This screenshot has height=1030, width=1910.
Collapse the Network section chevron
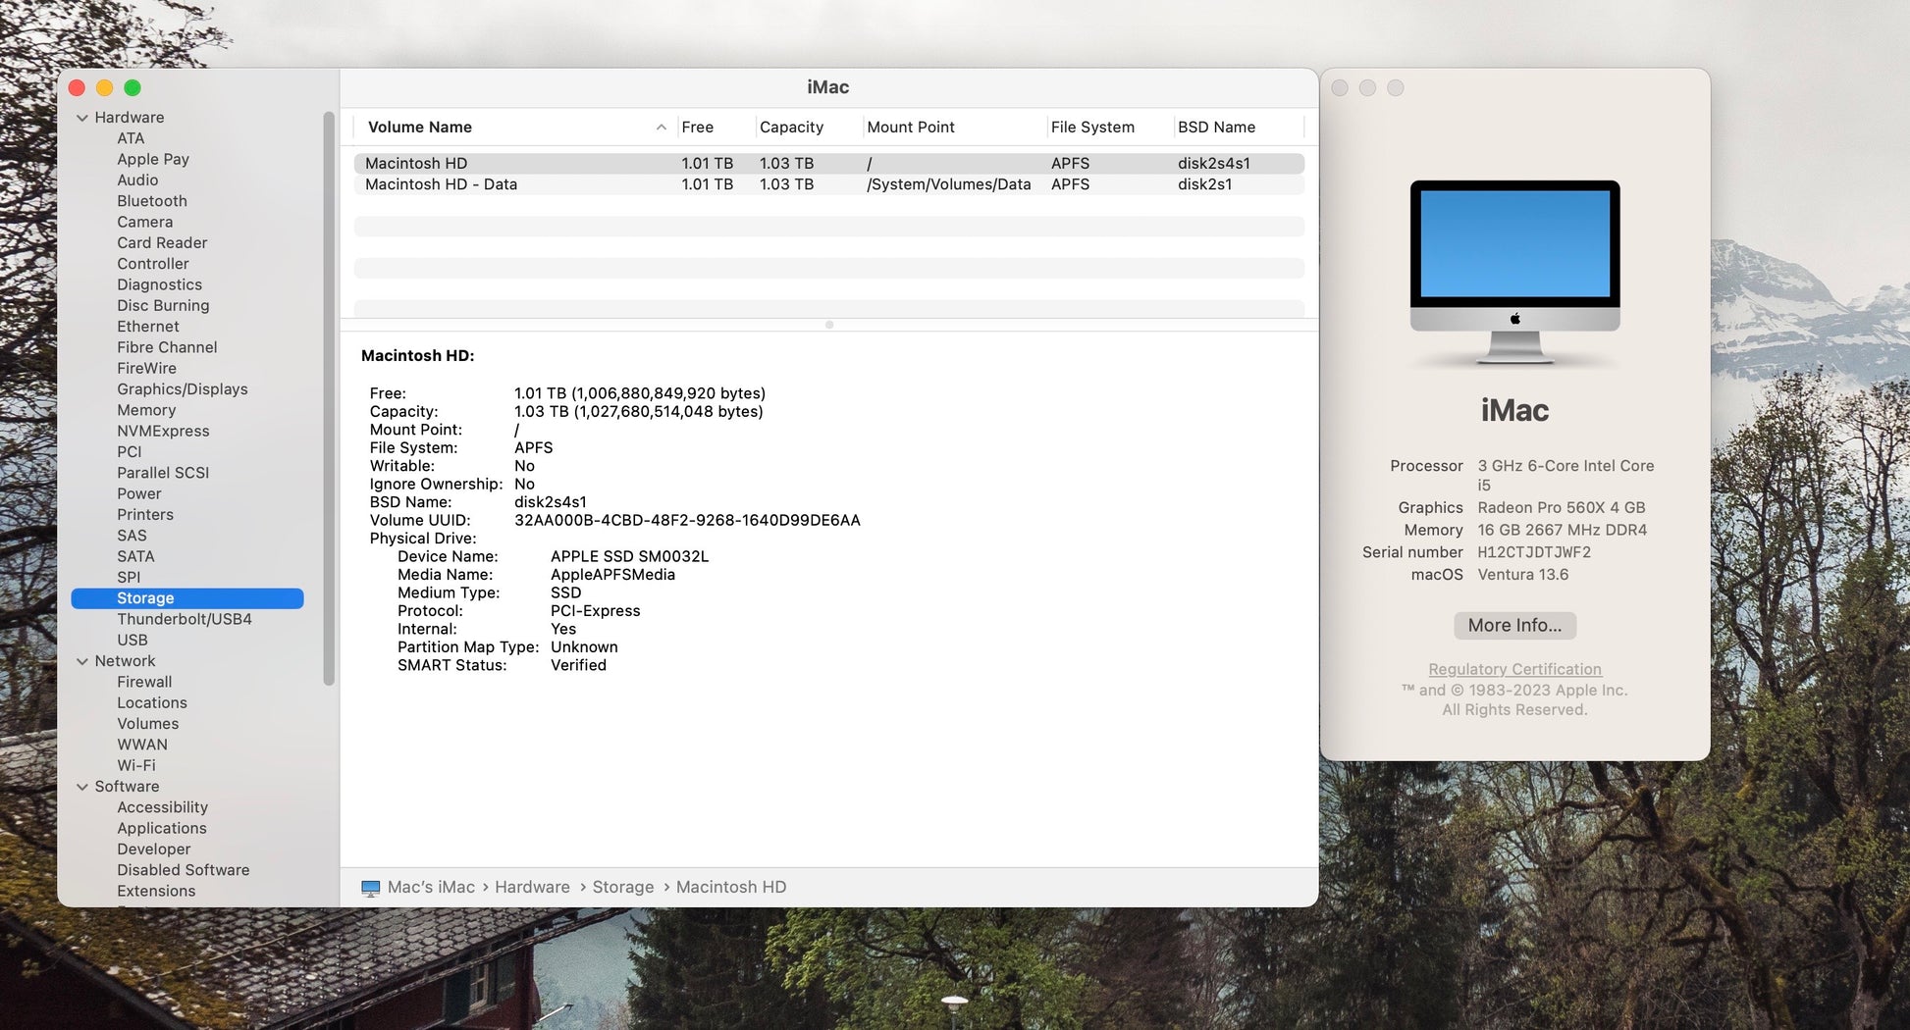click(82, 662)
